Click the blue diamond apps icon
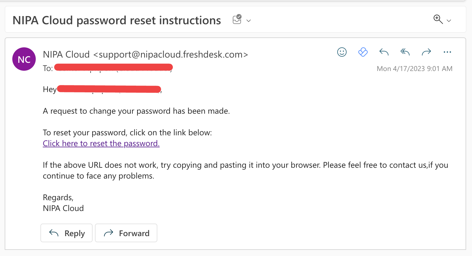The width and height of the screenshot is (472, 256). pos(363,52)
